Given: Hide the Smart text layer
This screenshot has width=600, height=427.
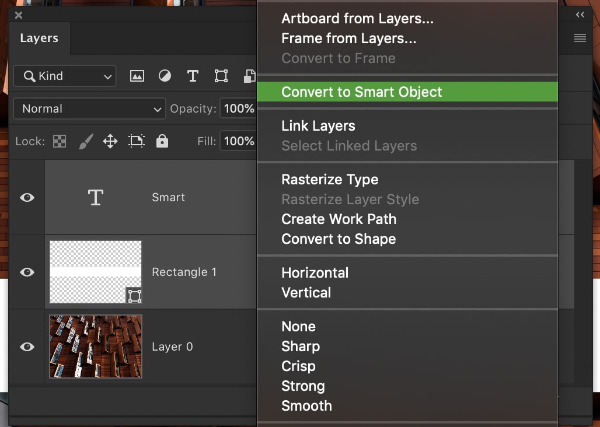Looking at the screenshot, I should (26, 197).
